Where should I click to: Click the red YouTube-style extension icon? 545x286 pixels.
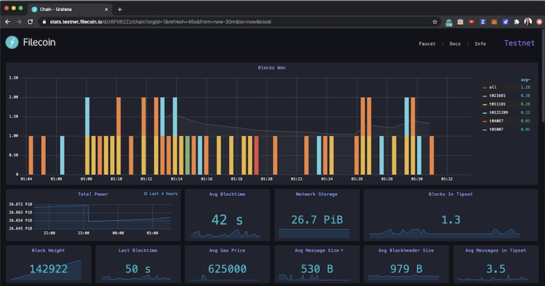coord(471,22)
